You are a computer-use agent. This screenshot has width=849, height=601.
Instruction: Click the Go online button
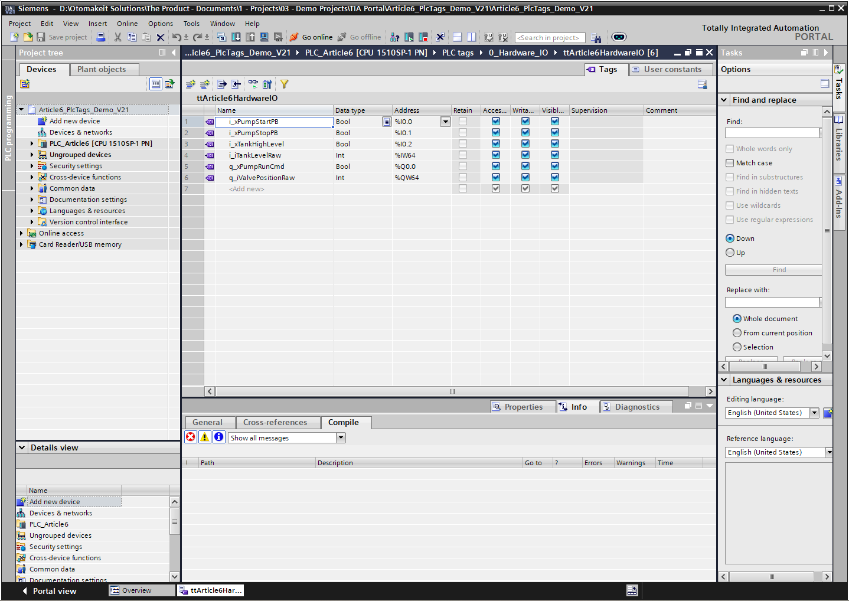point(311,37)
